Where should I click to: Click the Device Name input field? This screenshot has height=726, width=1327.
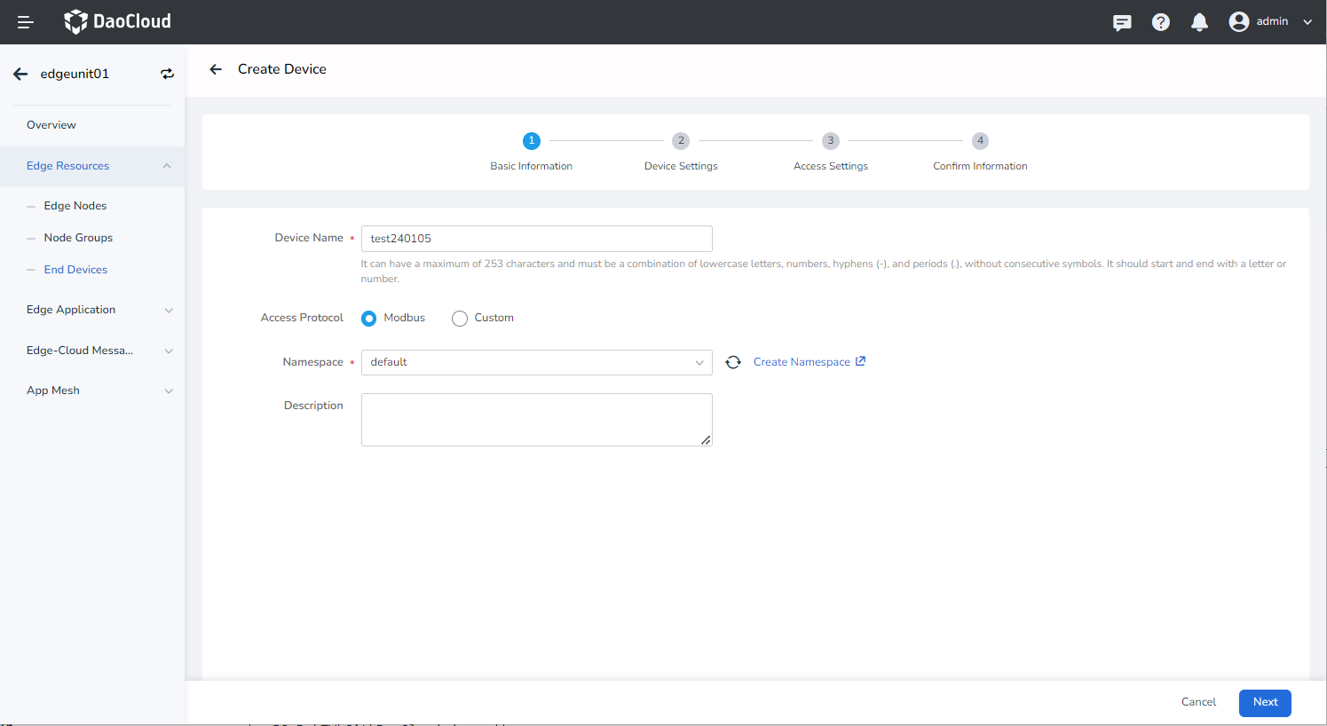[537, 239]
